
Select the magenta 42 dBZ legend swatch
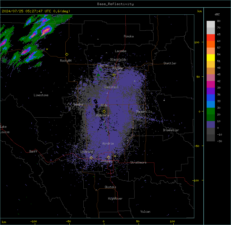click(x=211, y=84)
